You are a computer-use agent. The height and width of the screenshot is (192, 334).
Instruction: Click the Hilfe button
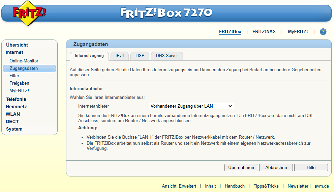(311, 167)
